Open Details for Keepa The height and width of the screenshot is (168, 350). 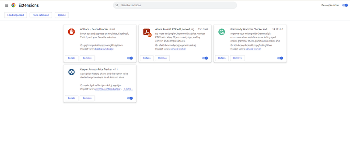72,98
